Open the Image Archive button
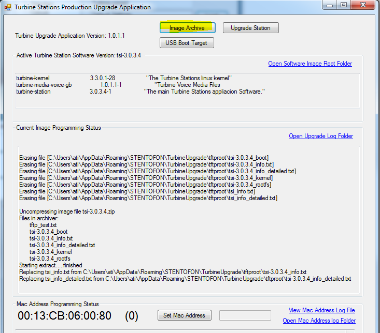Image resolution: width=380 pixels, height=333 pixels. pos(187,28)
